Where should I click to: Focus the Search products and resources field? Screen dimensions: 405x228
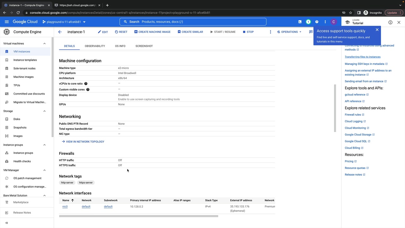193,22
